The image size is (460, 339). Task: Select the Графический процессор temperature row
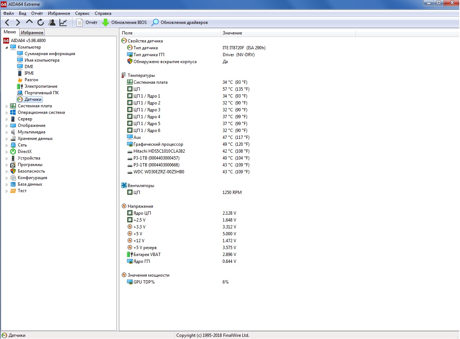pyautogui.click(x=158, y=144)
